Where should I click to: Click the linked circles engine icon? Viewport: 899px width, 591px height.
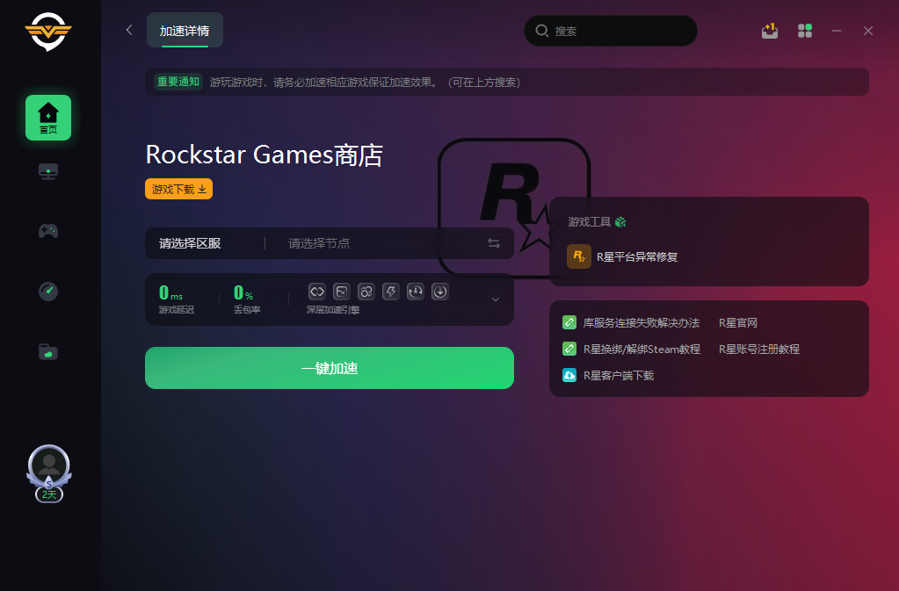366,292
